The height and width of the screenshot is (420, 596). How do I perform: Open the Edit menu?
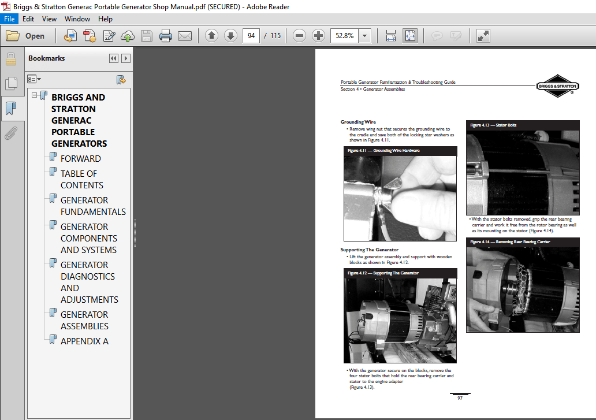pos(28,19)
